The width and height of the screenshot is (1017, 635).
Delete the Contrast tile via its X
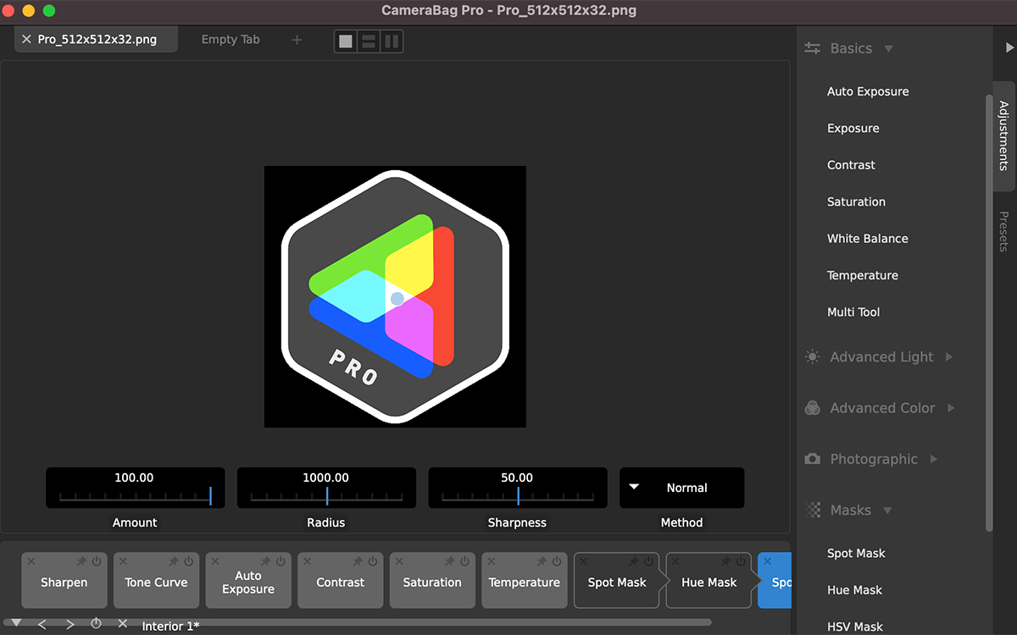[307, 561]
